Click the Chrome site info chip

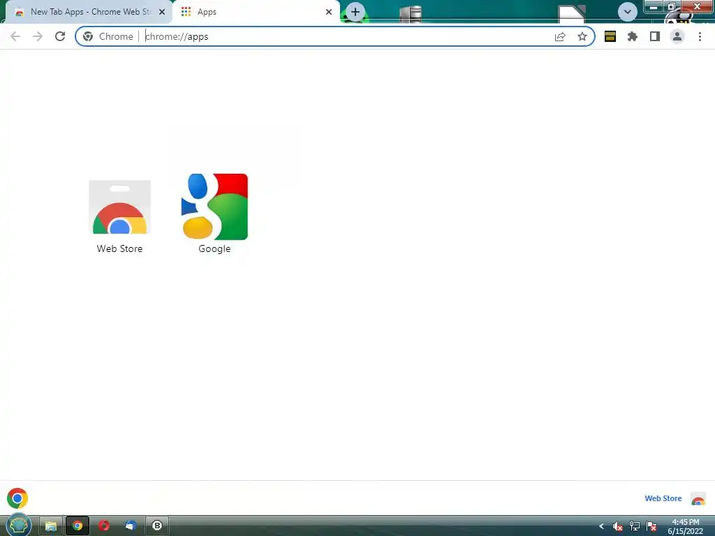108,36
